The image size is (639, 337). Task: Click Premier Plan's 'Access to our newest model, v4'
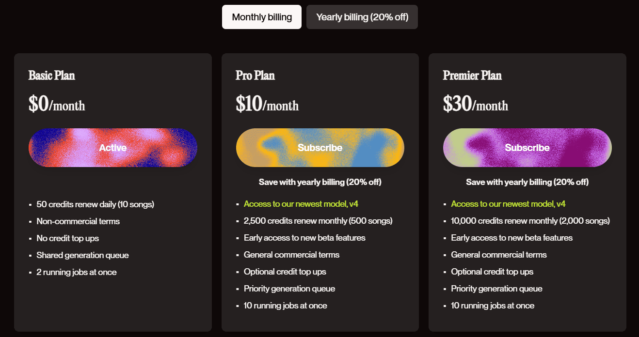click(x=508, y=204)
